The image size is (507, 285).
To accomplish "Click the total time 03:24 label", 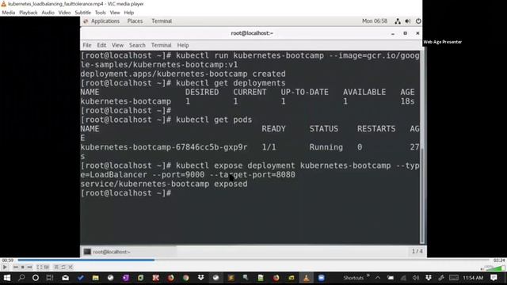I will (x=499, y=260).
